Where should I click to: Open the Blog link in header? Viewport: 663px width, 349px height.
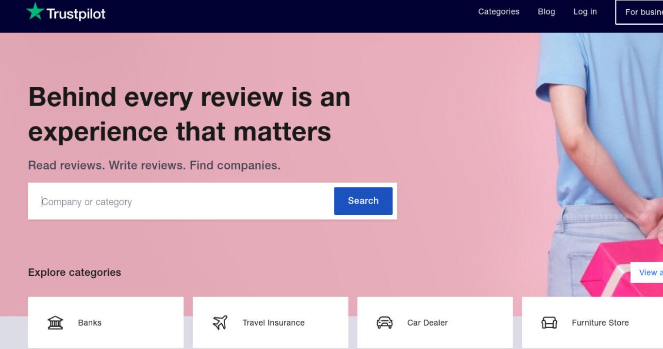tap(546, 12)
